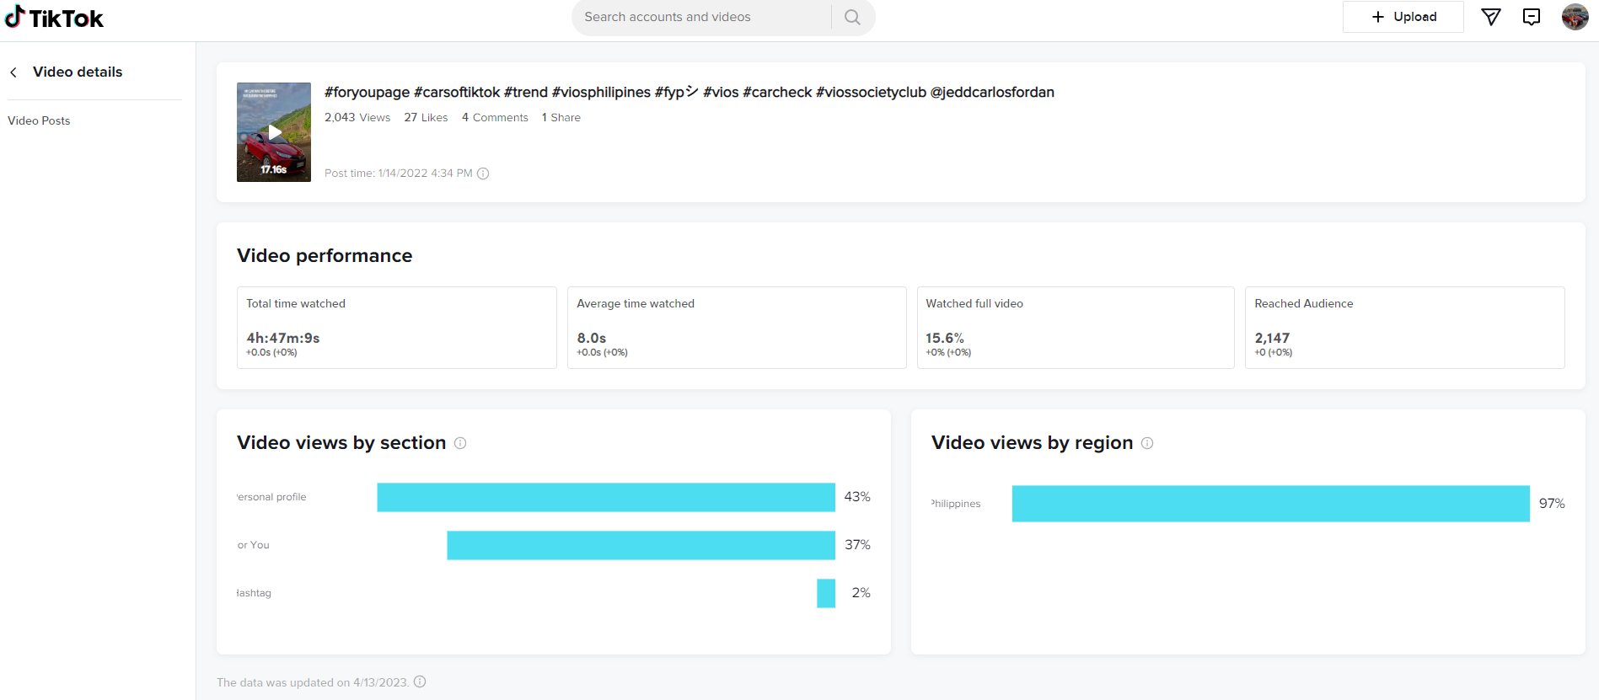Open Video Posts in the sidebar
This screenshot has height=700, width=1599.
[x=39, y=120]
